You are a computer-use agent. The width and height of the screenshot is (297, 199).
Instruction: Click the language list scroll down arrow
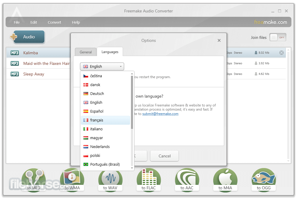(132, 168)
